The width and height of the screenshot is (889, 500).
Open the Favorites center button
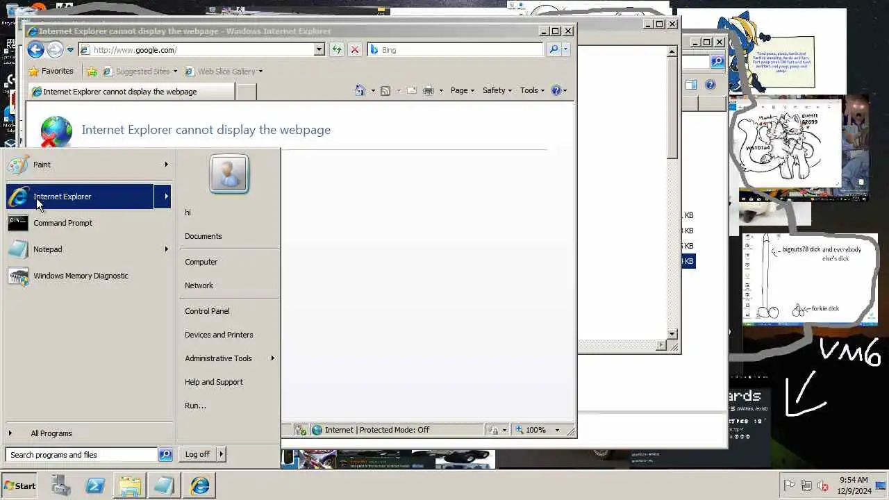coord(51,71)
